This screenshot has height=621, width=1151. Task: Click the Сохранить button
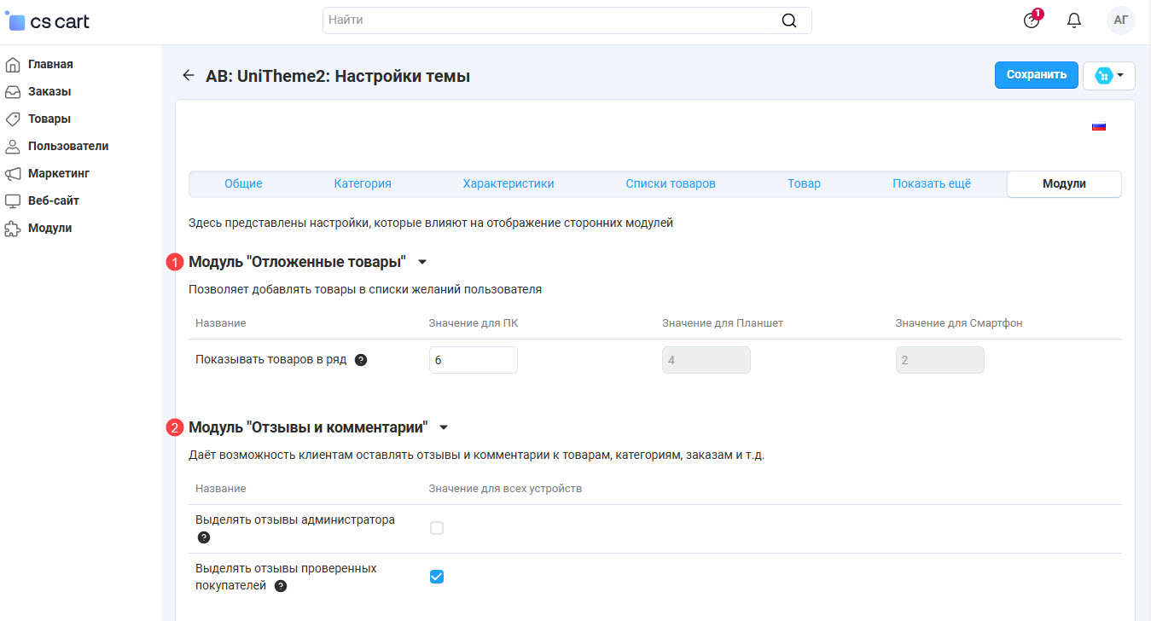click(1036, 75)
